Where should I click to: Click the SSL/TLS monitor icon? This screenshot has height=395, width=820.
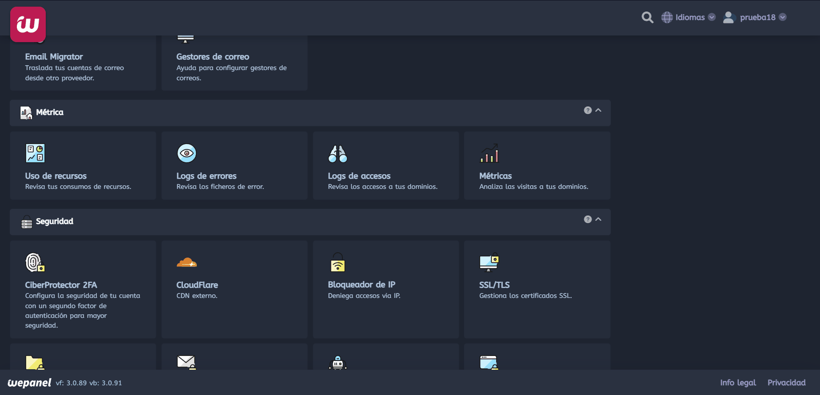tap(489, 262)
